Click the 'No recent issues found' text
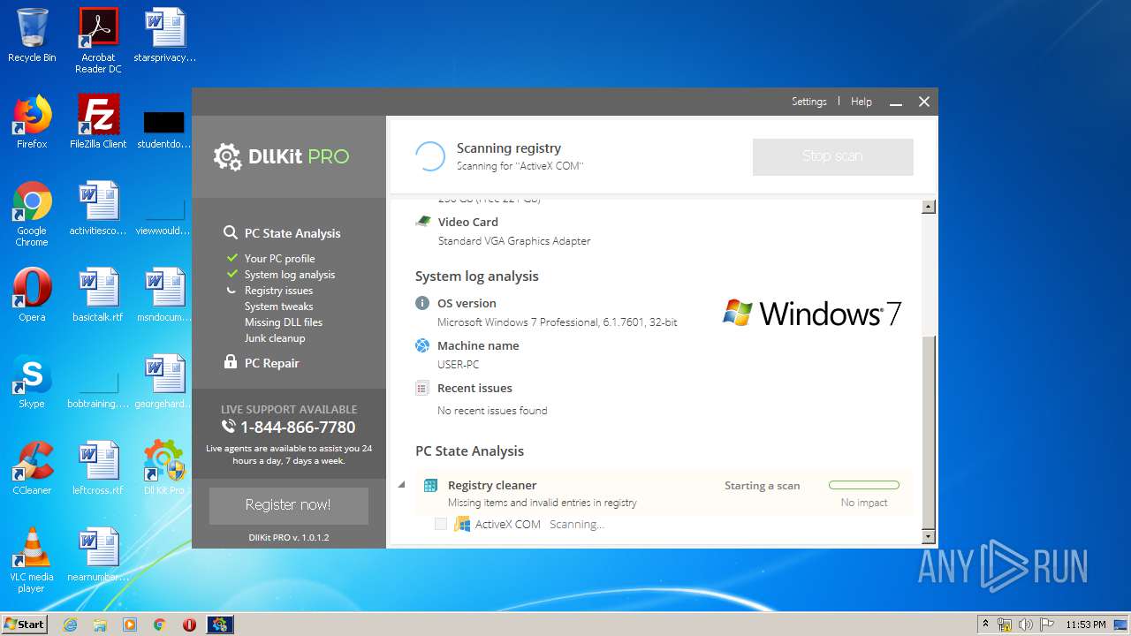This screenshot has width=1131, height=636. coord(492,411)
